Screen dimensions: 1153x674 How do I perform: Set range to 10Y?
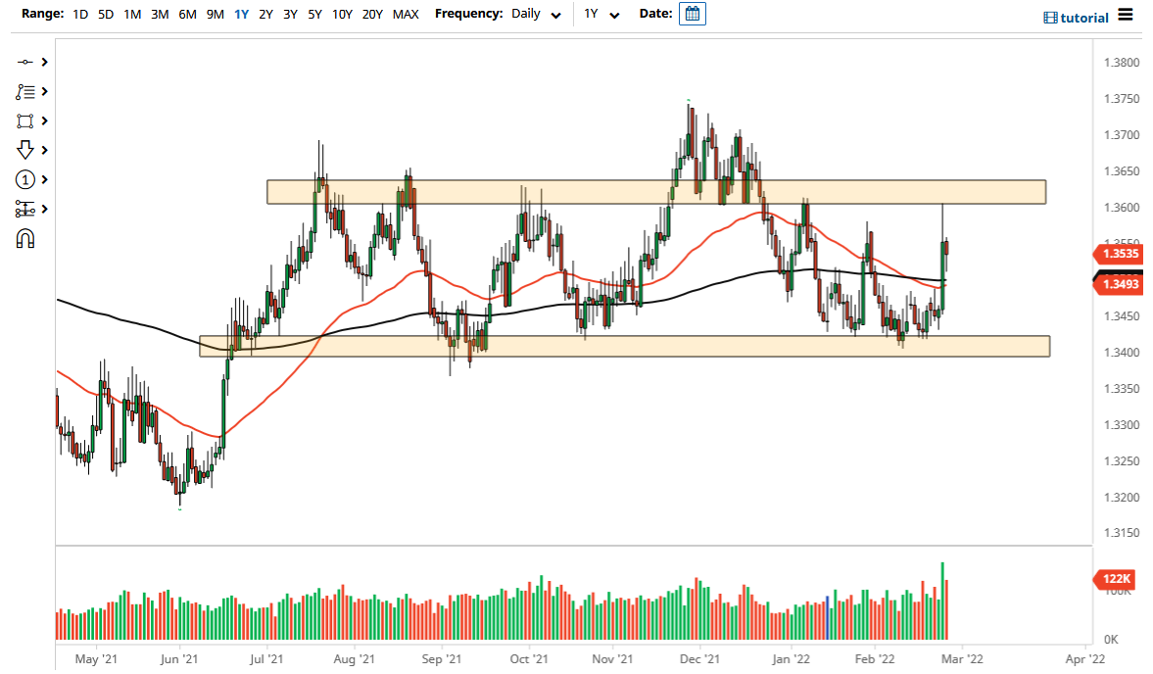click(342, 14)
